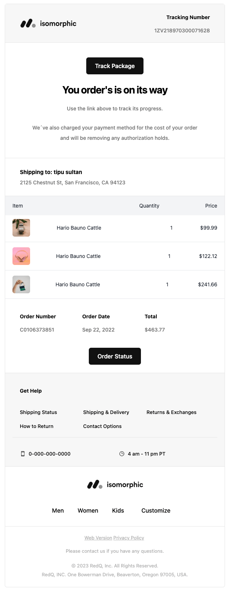
Task: Select the Kids category in the footer
Action: 118,510
